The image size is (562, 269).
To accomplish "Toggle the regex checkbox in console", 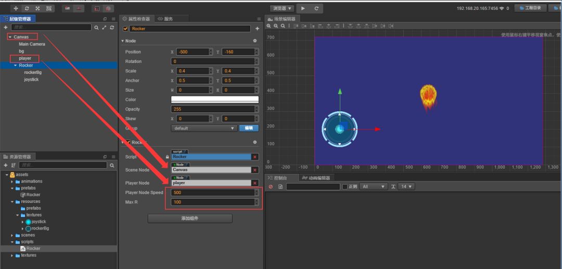I will (345, 187).
